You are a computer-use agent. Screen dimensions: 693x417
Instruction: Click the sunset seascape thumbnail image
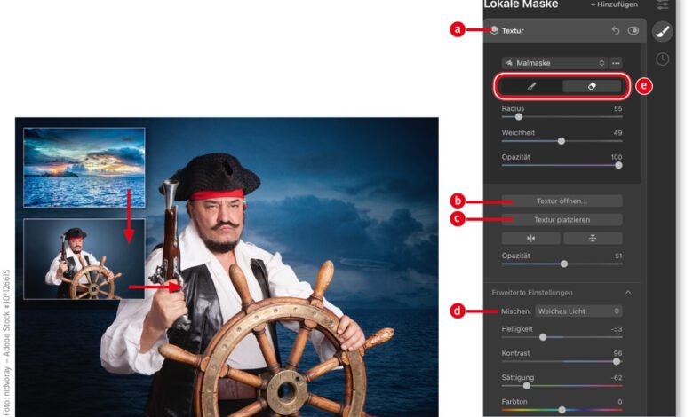tap(84, 168)
